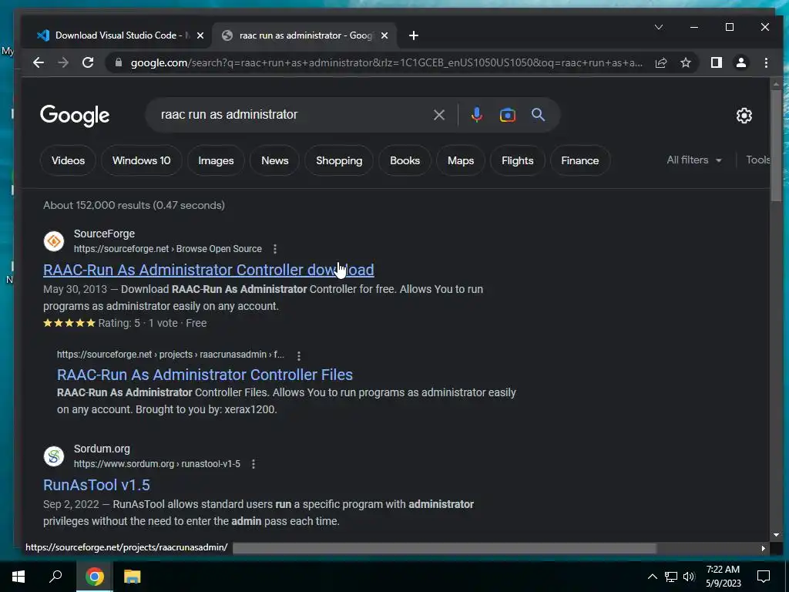Bookmark this page with the star
The image size is (789, 592).
coord(685,63)
